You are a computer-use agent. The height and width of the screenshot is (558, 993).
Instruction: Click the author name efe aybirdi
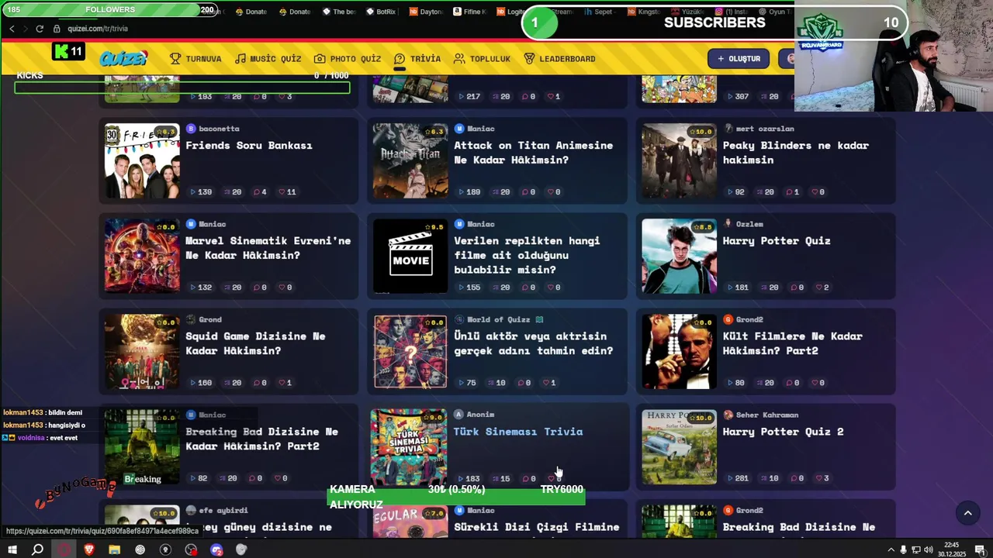pos(223,510)
